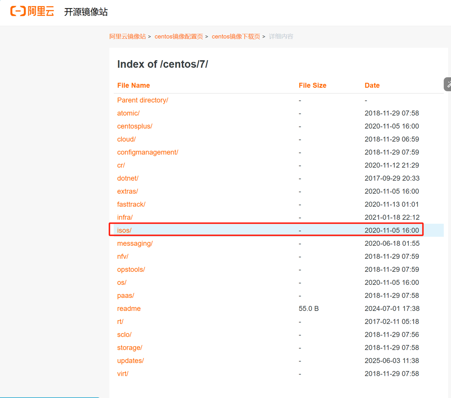The image size is (451, 398).
Task: Open the opstools/ folder
Action: pyautogui.click(x=131, y=270)
